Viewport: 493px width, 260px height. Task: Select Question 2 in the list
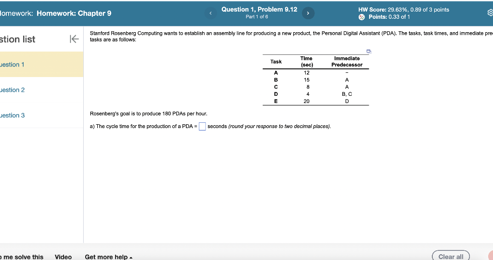click(x=41, y=90)
